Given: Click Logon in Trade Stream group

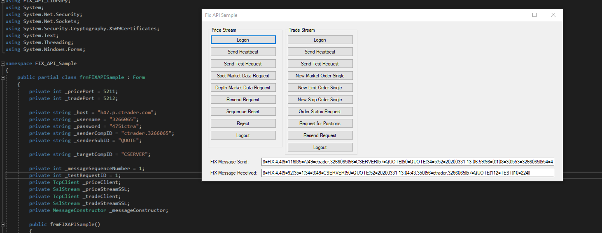Looking at the screenshot, I should [x=320, y=40].
